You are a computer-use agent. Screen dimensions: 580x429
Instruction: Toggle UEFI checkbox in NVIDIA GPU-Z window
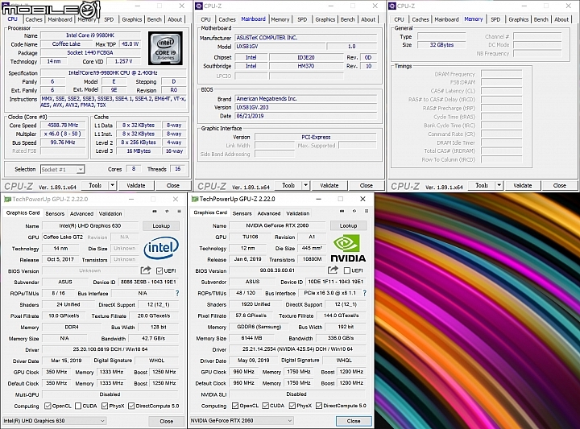(346, 270)
